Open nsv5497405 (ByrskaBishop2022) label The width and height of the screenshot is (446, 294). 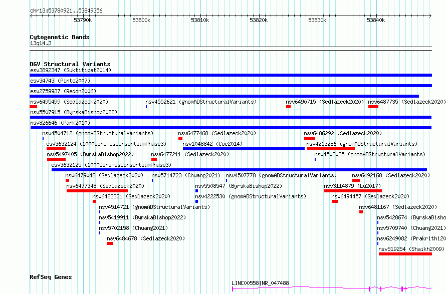[x=90, y=154]
